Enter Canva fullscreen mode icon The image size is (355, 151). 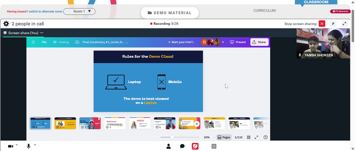click(257, 137)
